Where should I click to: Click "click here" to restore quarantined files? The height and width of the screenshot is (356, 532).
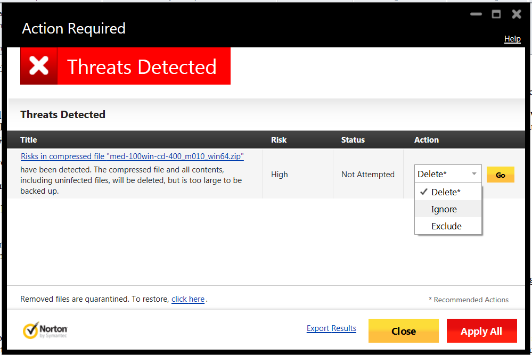[x=187, y=299]
